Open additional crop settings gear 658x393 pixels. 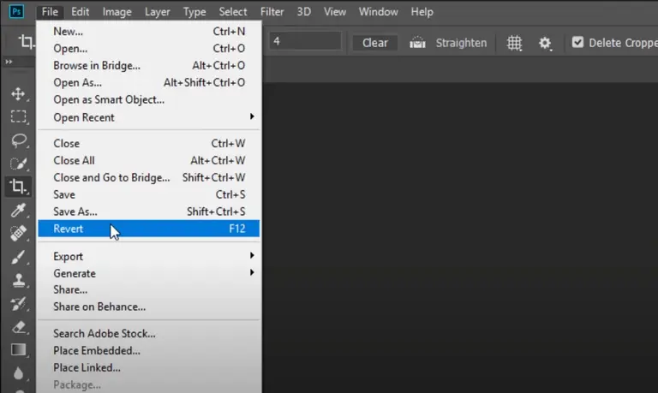click(545, 43)
